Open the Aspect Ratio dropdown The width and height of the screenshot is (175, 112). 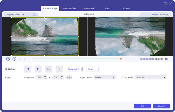point(105,77)
